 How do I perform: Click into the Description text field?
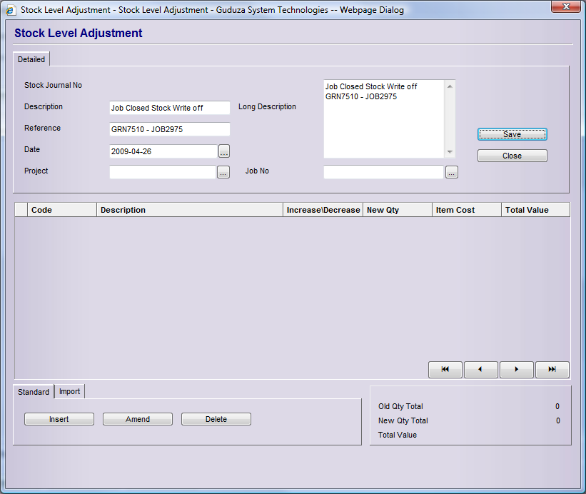[x=169, y=108]
